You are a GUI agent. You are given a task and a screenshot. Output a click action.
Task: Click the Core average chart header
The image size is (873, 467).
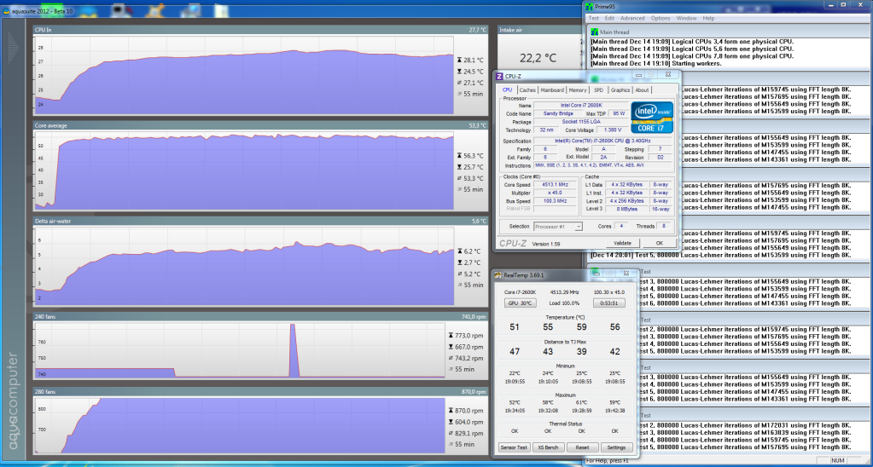tap(260, 125)
